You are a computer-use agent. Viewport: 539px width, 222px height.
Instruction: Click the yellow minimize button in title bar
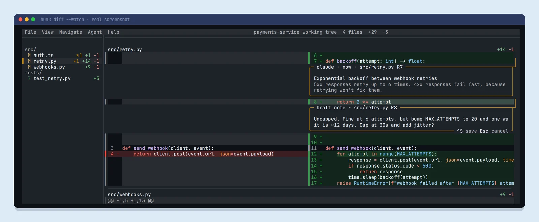click(27, 20)
